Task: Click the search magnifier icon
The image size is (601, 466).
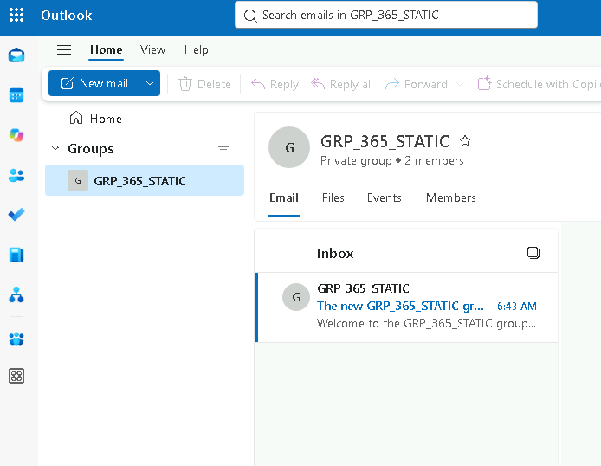Action: pos(250,16)
